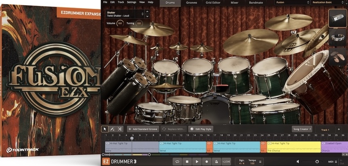Switch to the Mixer tab
348x166 pixels.
(x=235, y=3)
